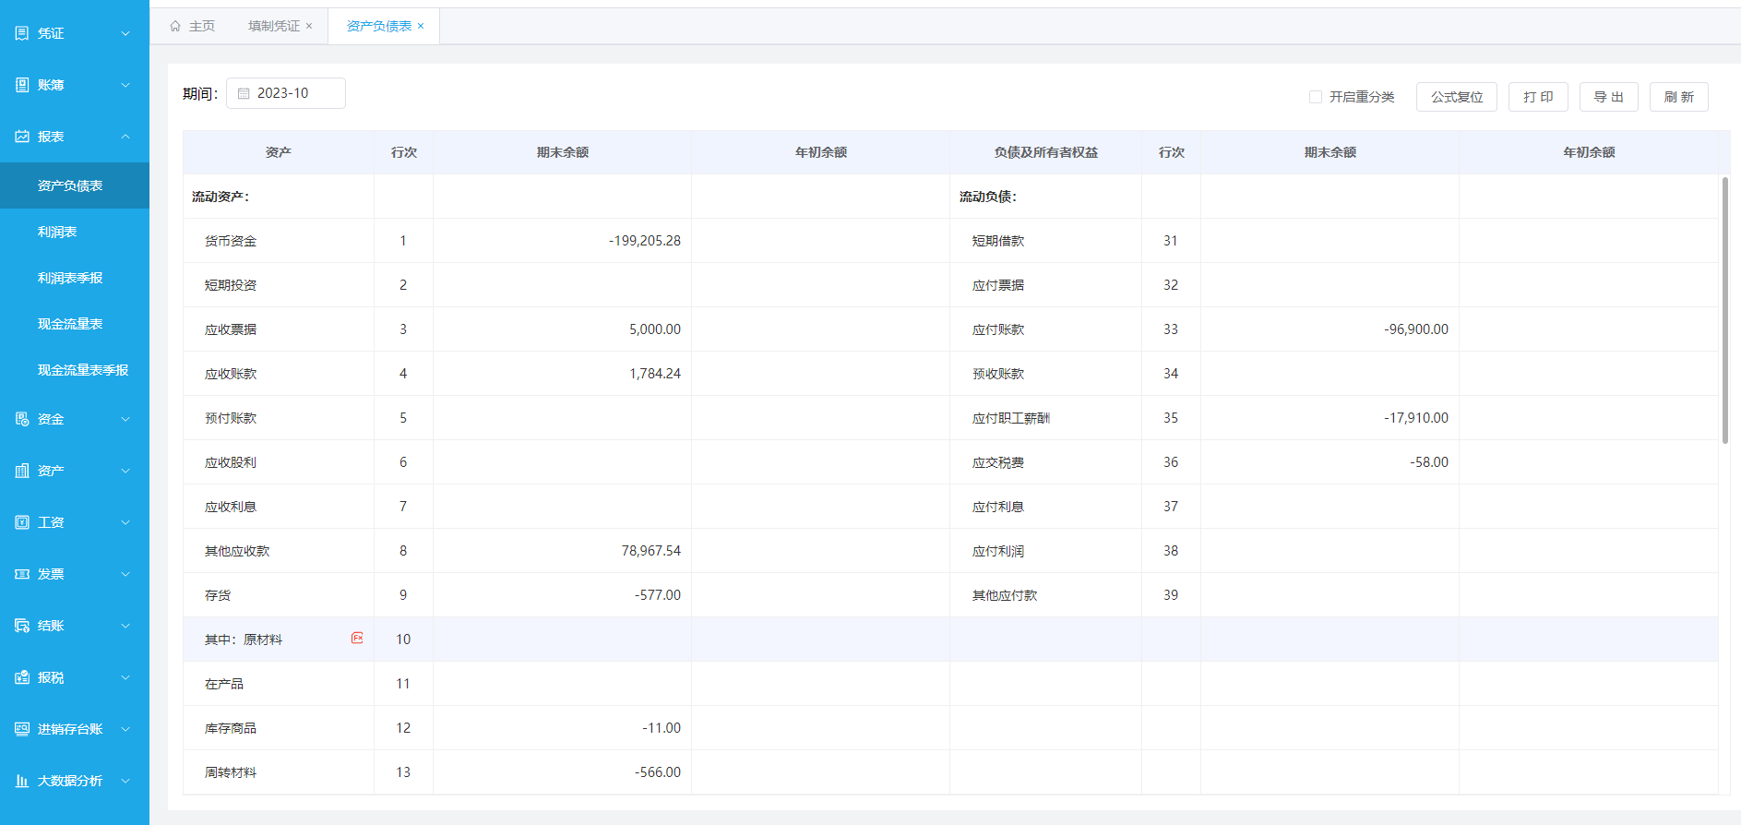
Task: Click 应付账款 amount -96,900.00
Action: [1416, 329]
